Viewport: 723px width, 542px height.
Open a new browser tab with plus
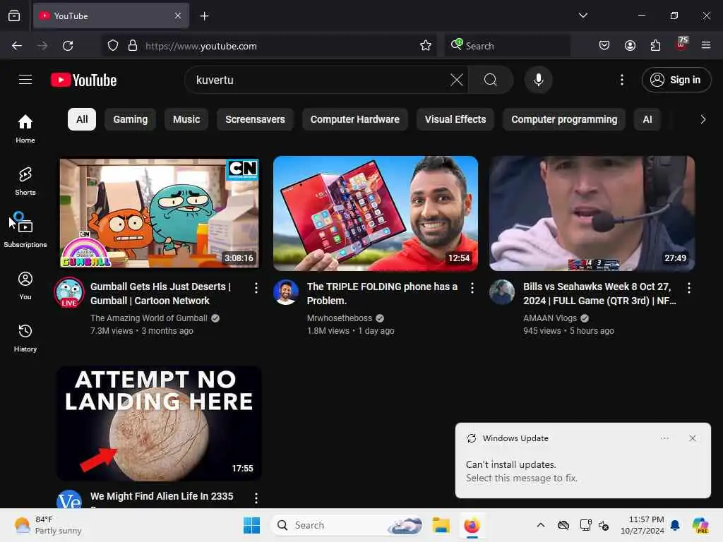(204, 16)
